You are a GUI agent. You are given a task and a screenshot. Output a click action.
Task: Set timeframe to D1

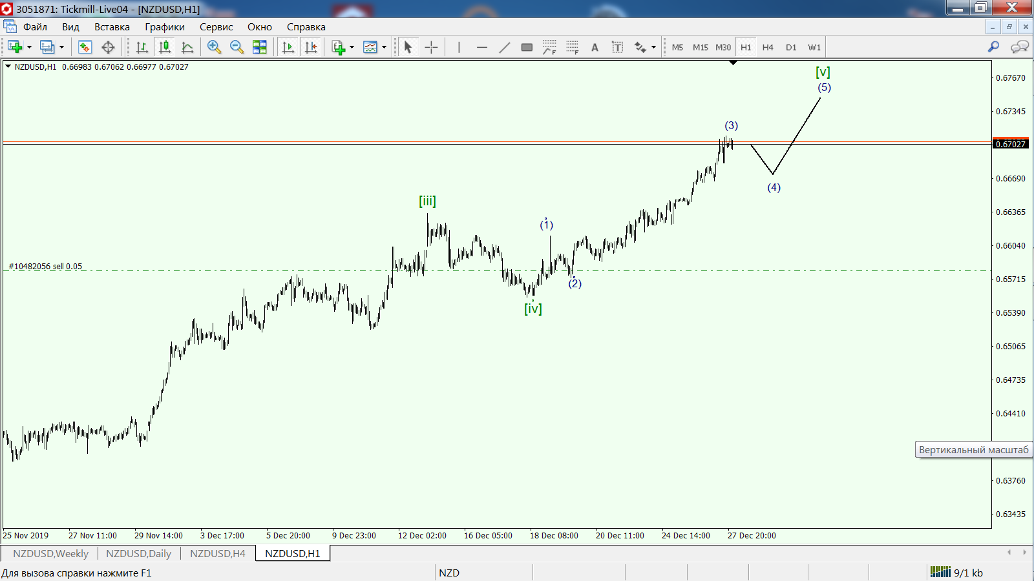pos(791,47)
